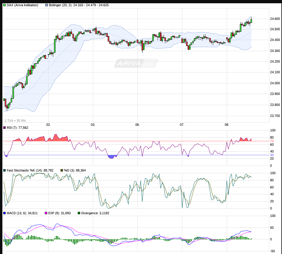Click the magenta EXP (9) legend square
The width and height of the screenshot is (282, 254).
tap(46, 213)
